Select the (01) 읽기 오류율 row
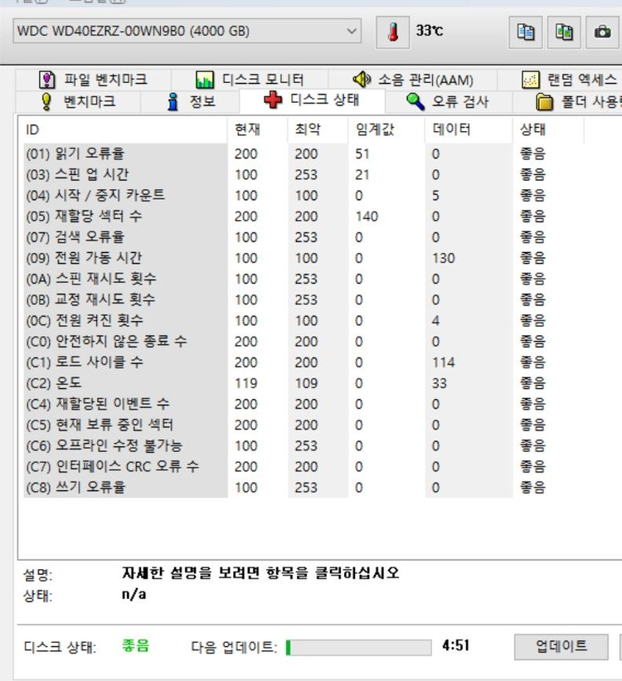 304,153
